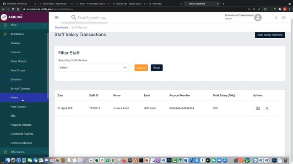Screen dimensions: 293x164
Task: Switch to the Tailwind CSS tab
Action: tap(129, 4)
